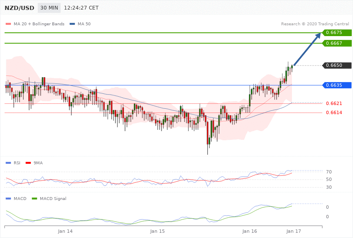
Task: Toggle the MACD legend entry
Action: point(16,198)
